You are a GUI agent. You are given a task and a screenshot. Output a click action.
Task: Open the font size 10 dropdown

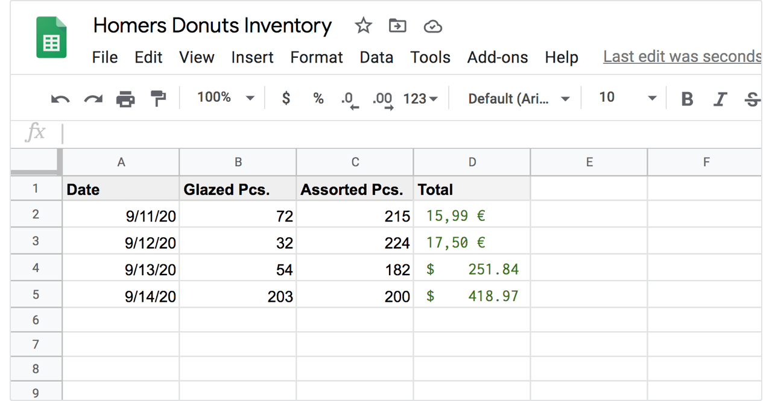tap(627, 98)
